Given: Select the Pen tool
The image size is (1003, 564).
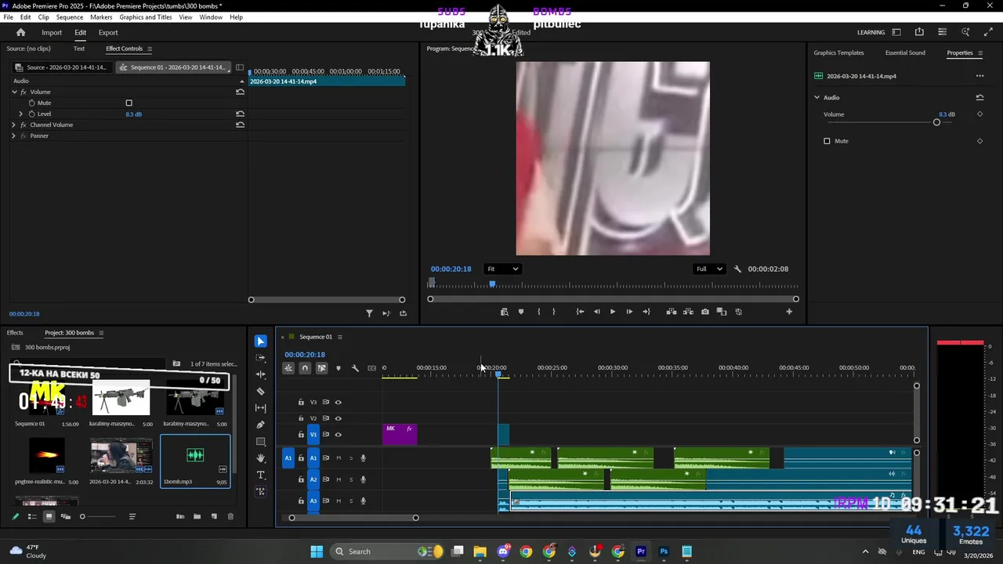Looking at the screenshot, I should (261, 425).
